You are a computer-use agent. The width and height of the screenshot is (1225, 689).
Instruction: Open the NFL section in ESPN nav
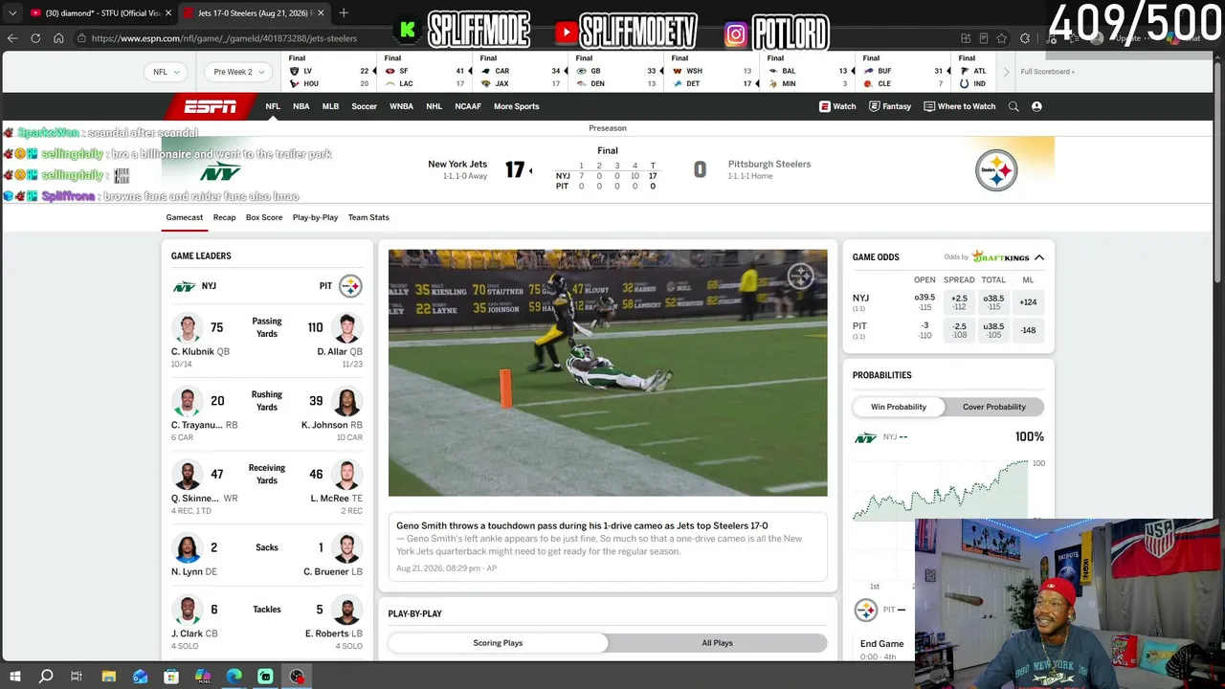[x=273, y=106]
